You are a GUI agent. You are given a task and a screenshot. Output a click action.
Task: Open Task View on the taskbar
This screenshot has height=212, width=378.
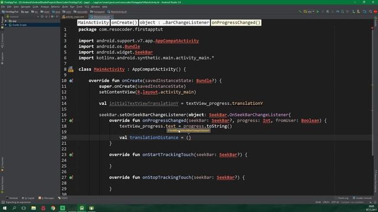pyautogui.click(x=24, y=208)
